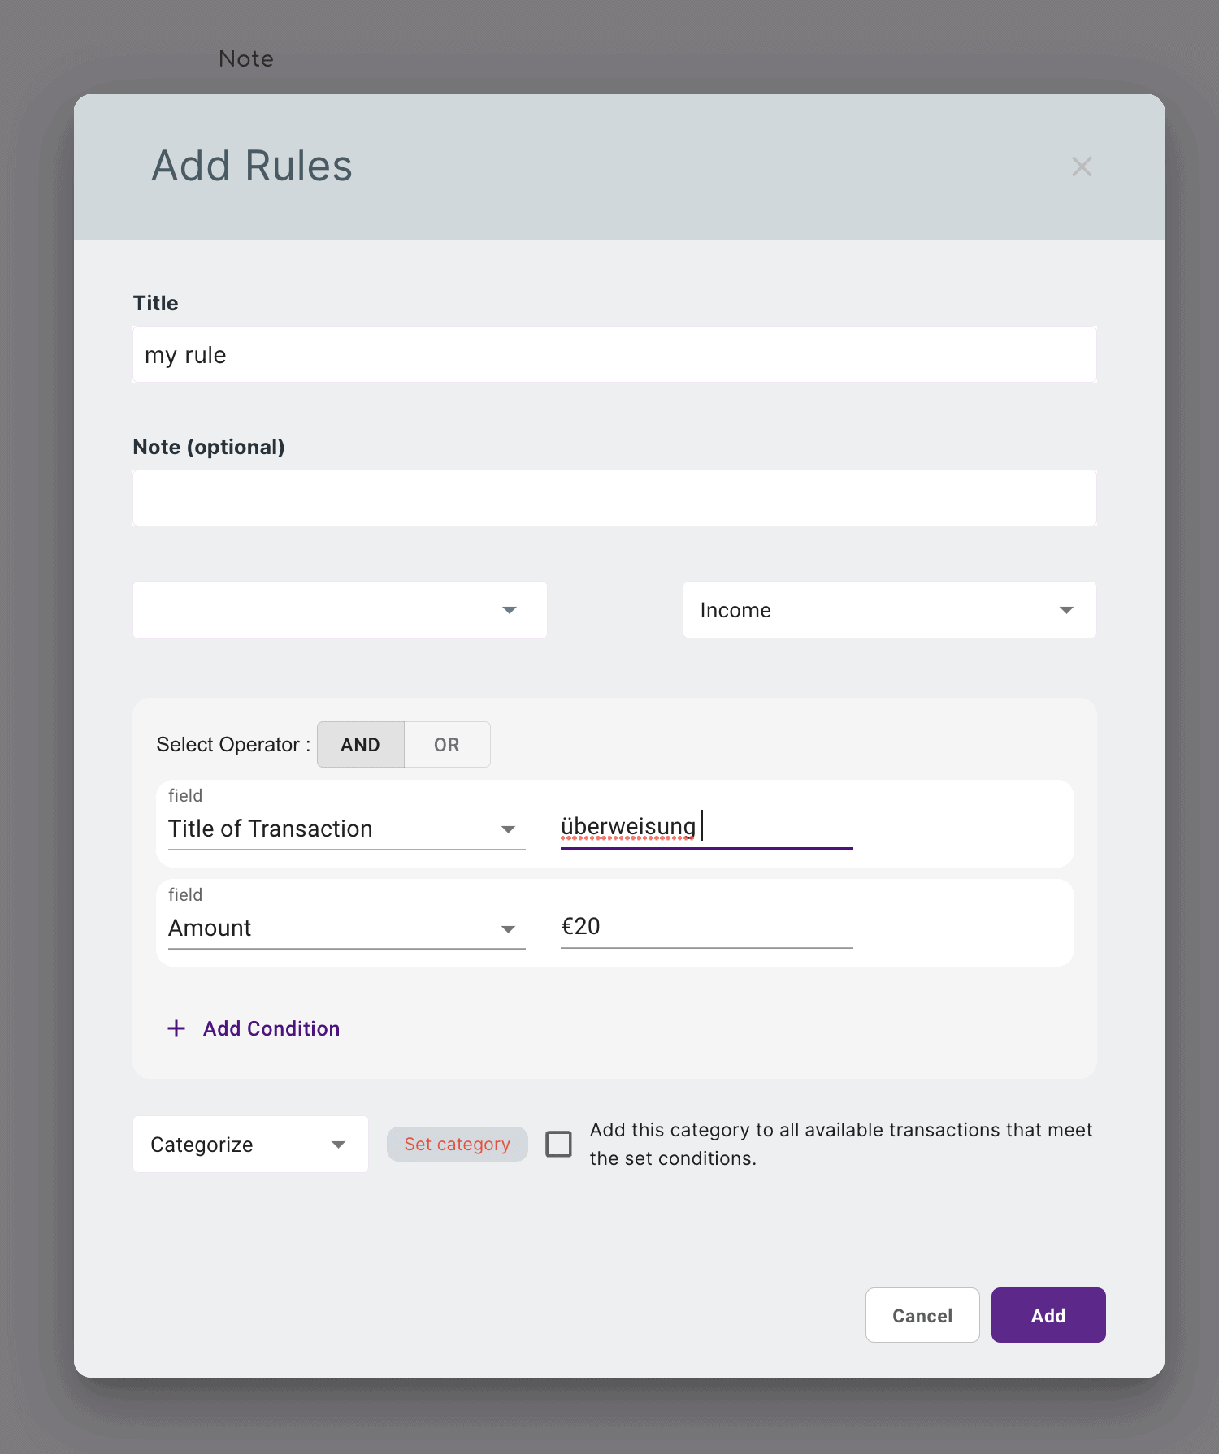Open the empty dropdown left of Income
This screenshot has height=1454, width=1219.
(340, 610)
